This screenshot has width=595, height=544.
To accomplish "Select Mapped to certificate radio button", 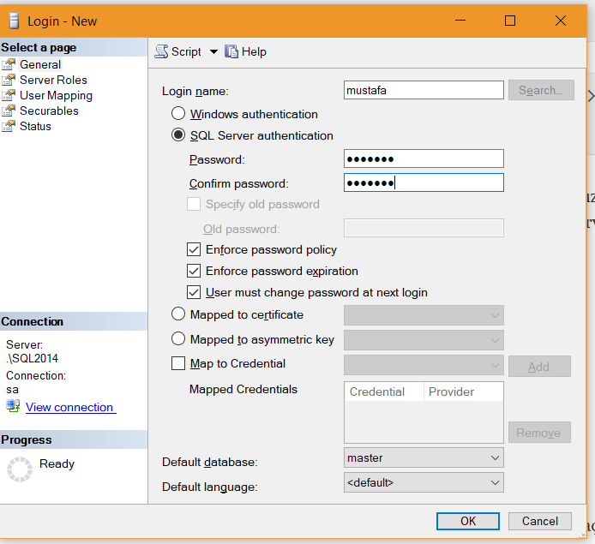I will [x=178, y=314].
